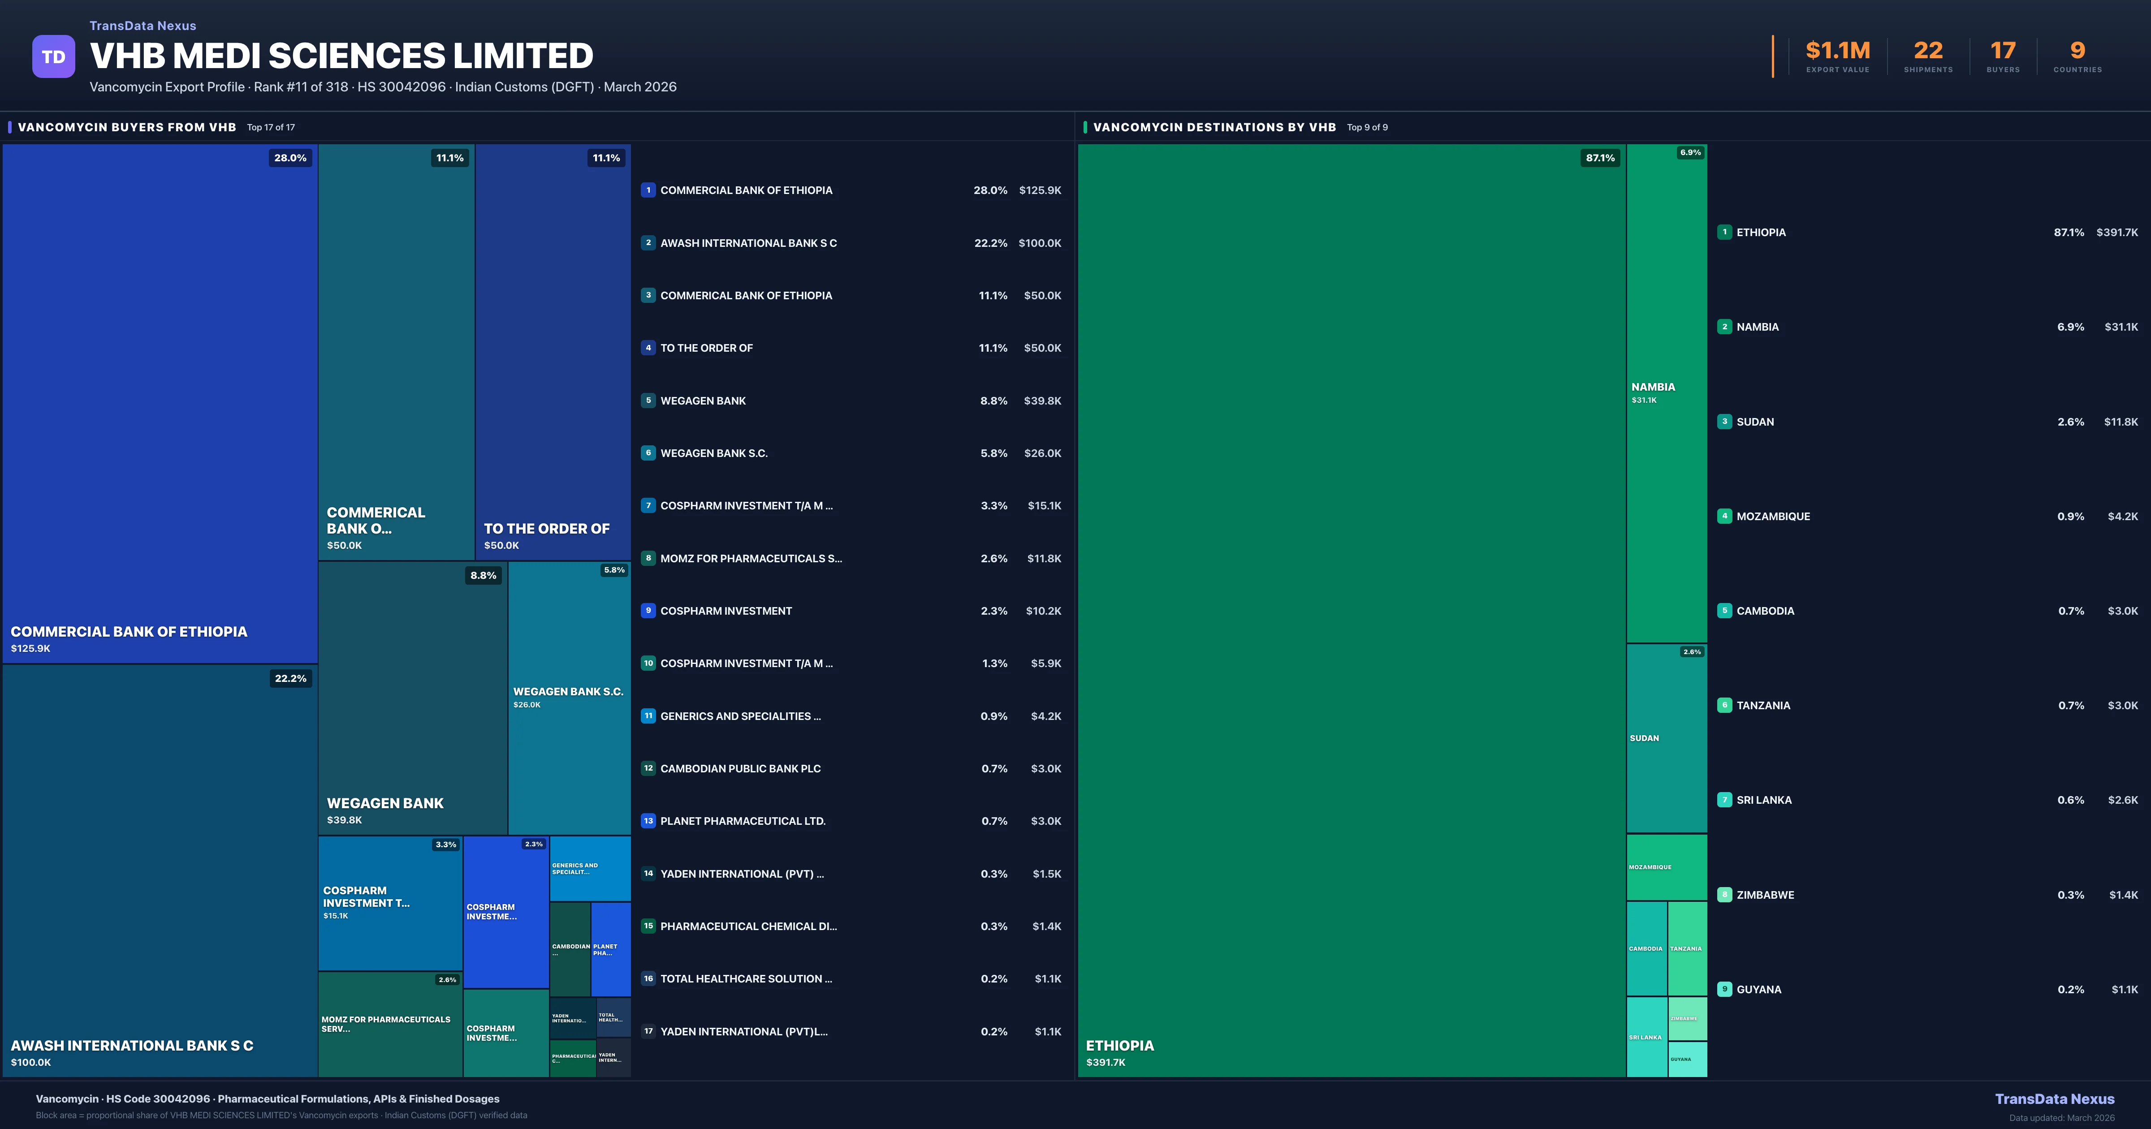Click rank badge 13 beside Planet Pharmaceutical Ltd.
This screenshot has width=2151, height=1129.
pos(648,821)
